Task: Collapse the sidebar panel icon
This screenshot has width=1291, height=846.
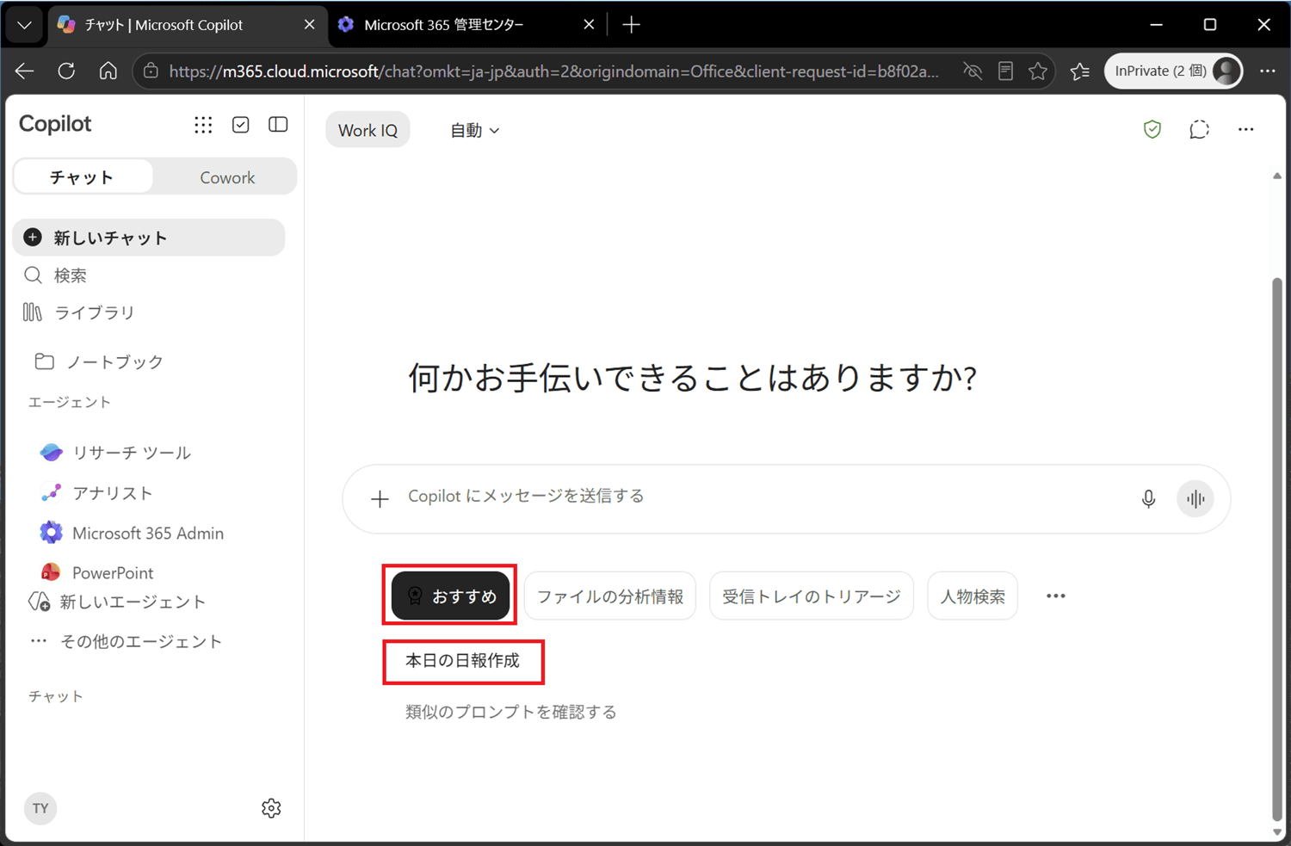Action: pos(278,125)
